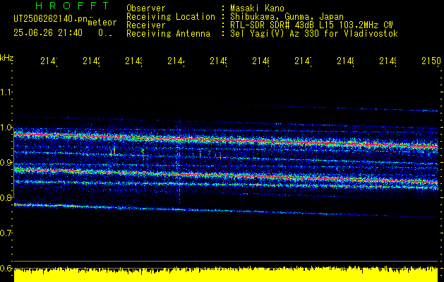The image size is (444, 282).
Task: Click the 2143 time marker
Action: [x=133, y=61]
